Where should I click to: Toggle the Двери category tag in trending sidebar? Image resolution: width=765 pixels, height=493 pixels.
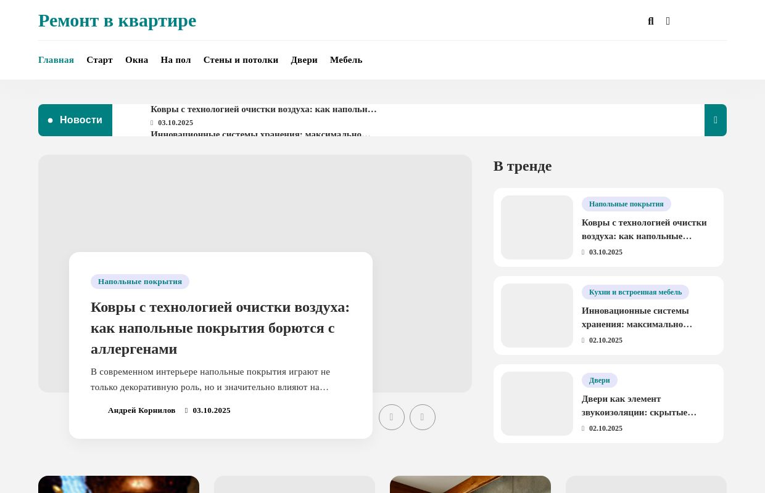click(599, 380)
